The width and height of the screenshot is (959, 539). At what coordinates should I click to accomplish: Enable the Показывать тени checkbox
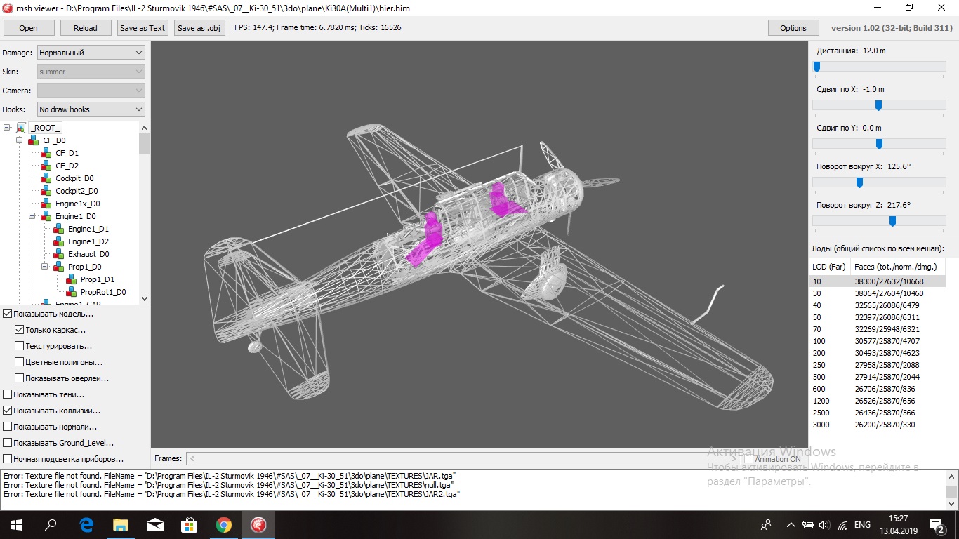pyautogui.click(x=8, y=394)
